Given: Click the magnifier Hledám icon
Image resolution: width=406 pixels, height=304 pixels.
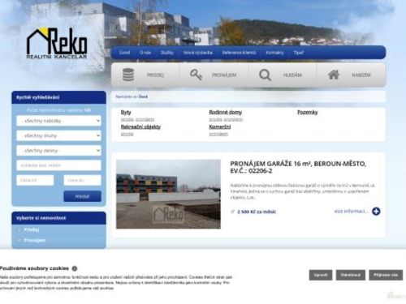Looking at the screenshot, I should pos(265,75).
